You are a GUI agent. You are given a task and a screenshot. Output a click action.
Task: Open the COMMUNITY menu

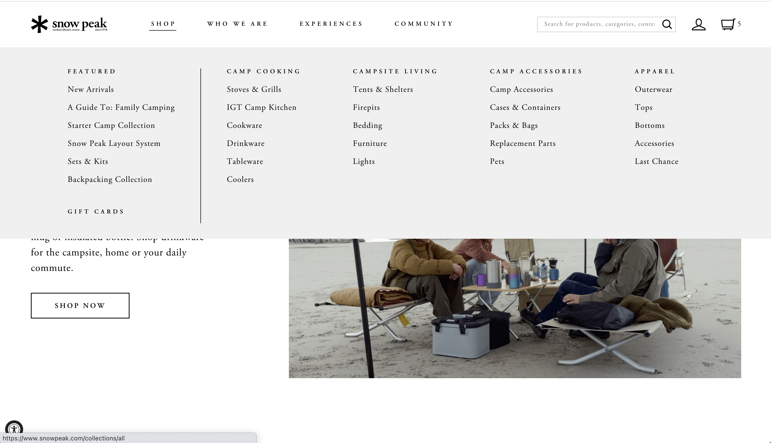424,24
